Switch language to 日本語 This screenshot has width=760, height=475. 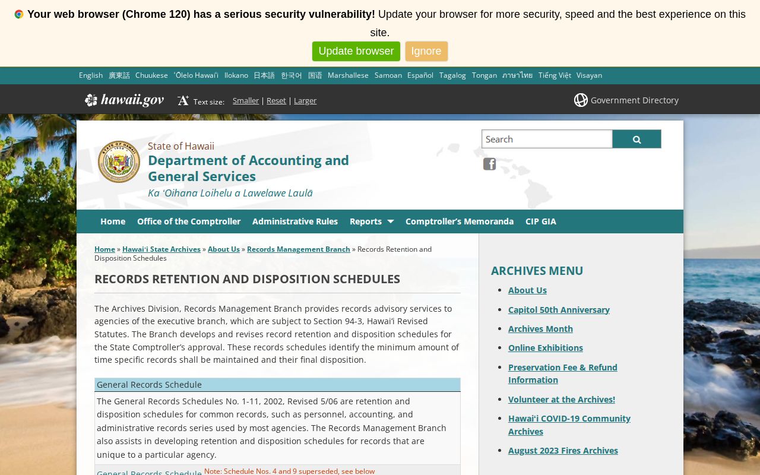click(x=264, y=75)
